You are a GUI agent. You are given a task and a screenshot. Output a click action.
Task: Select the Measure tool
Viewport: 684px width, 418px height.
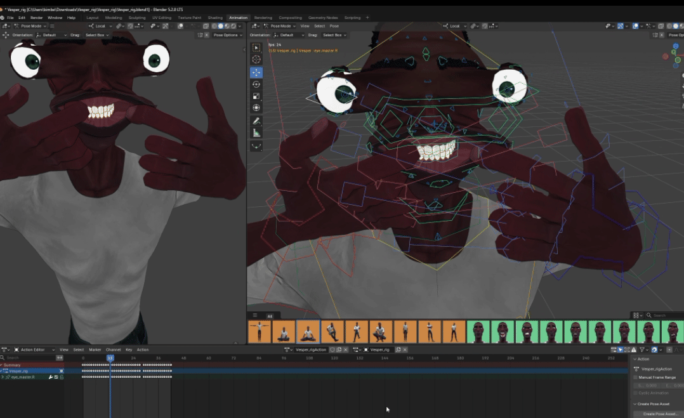[256, 133]
